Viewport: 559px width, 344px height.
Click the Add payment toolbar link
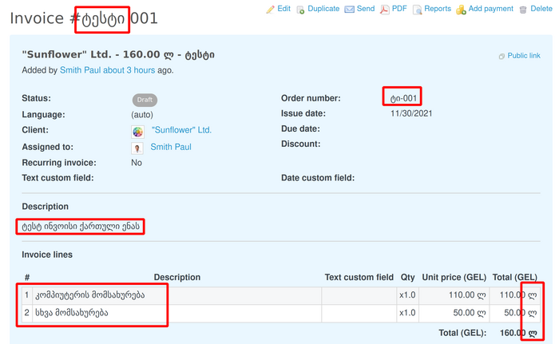490,9
